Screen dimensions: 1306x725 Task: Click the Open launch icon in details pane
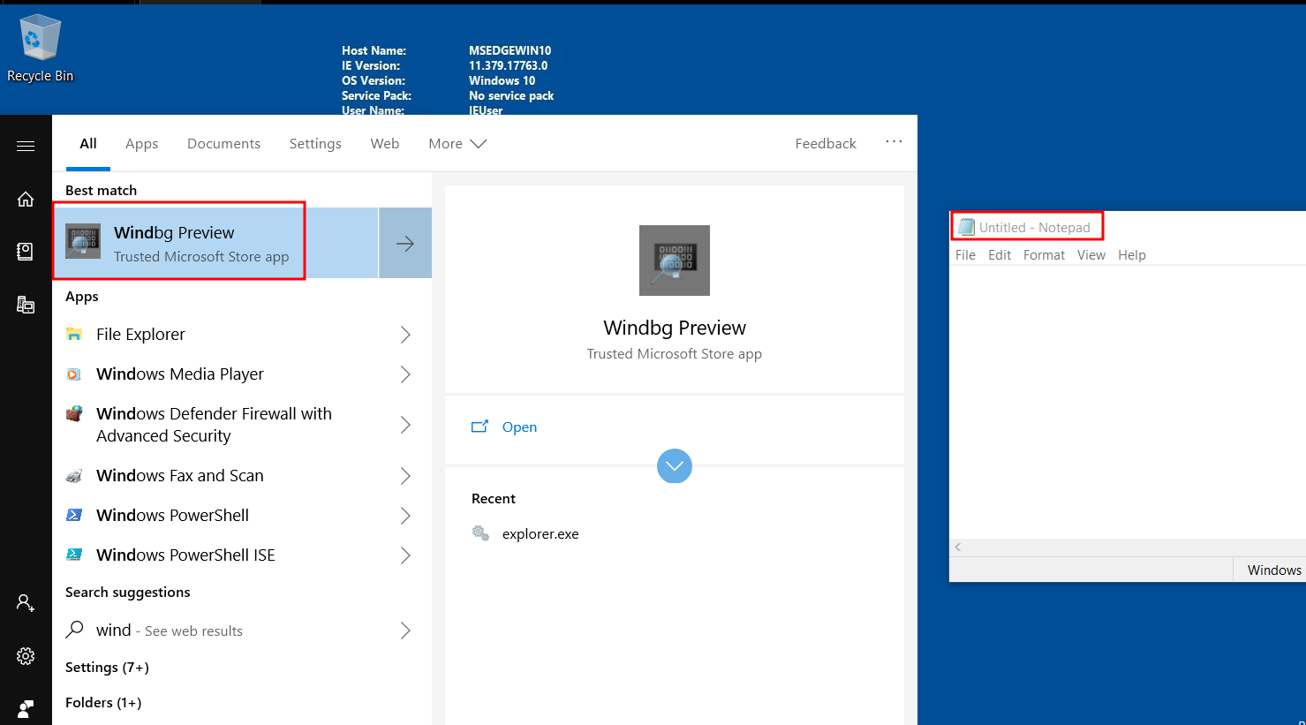tap(479, 427)
